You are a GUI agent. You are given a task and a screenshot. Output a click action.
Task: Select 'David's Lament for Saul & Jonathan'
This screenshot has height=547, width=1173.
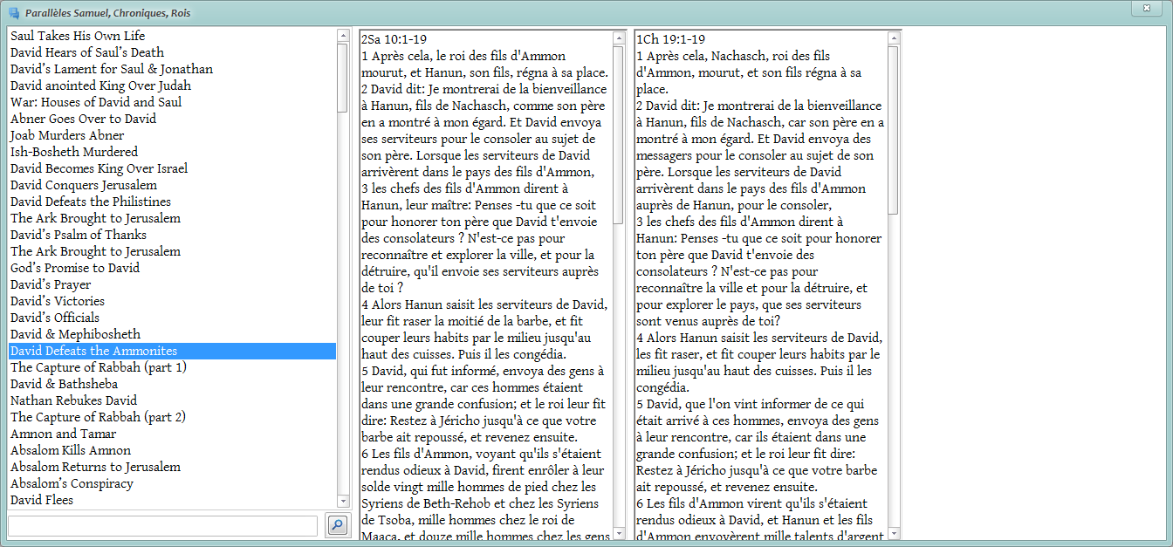click(x=172, y=69)
